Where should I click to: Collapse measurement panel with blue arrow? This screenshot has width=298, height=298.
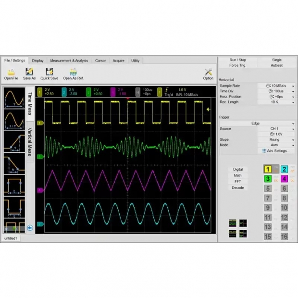click(30, 228)
